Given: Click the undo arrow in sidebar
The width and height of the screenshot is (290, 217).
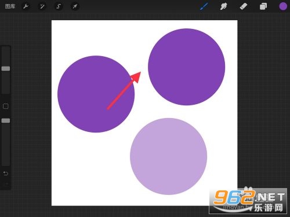Looking at the screenshot, I should click(x=6, y=174).
